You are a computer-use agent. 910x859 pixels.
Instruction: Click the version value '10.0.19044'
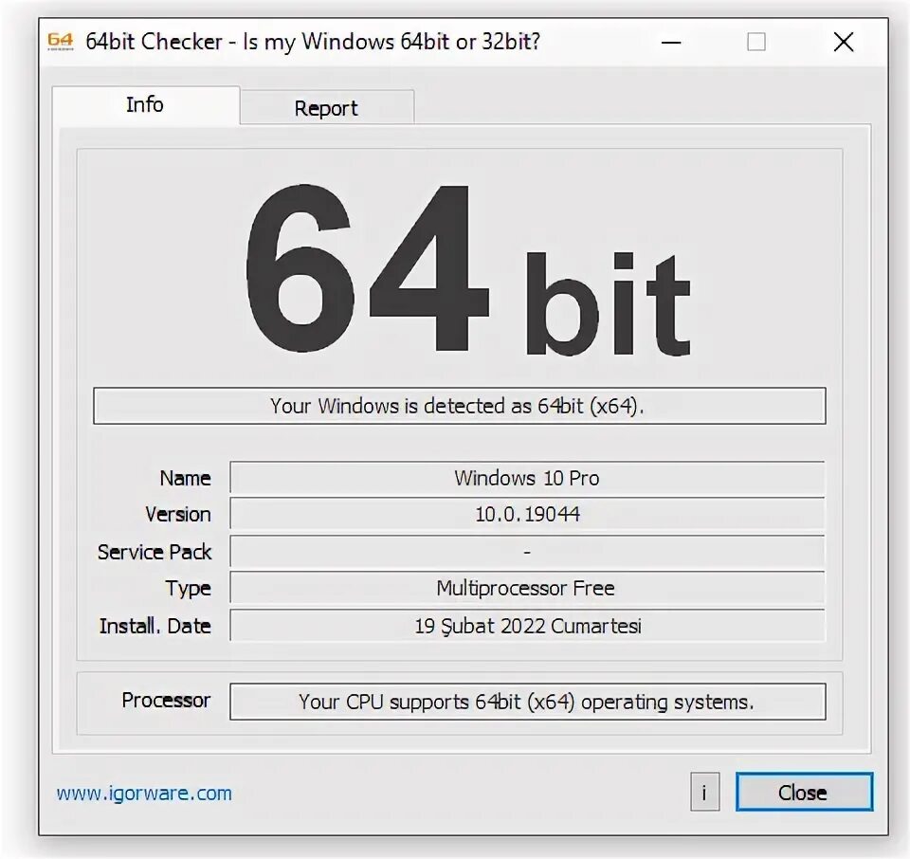(527, 514)
